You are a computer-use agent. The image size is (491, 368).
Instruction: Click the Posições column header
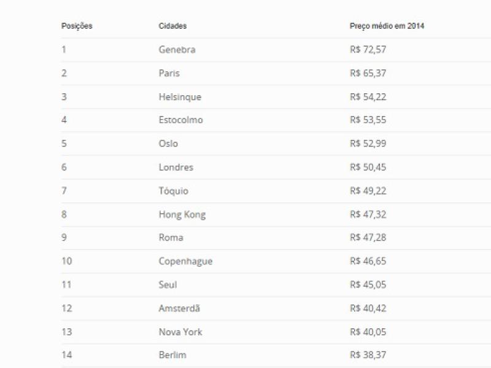tap(77, 26)
